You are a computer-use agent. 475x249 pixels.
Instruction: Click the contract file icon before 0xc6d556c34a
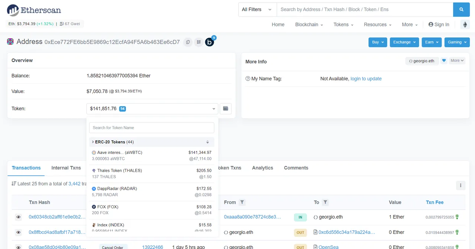[x=315, y=232]
